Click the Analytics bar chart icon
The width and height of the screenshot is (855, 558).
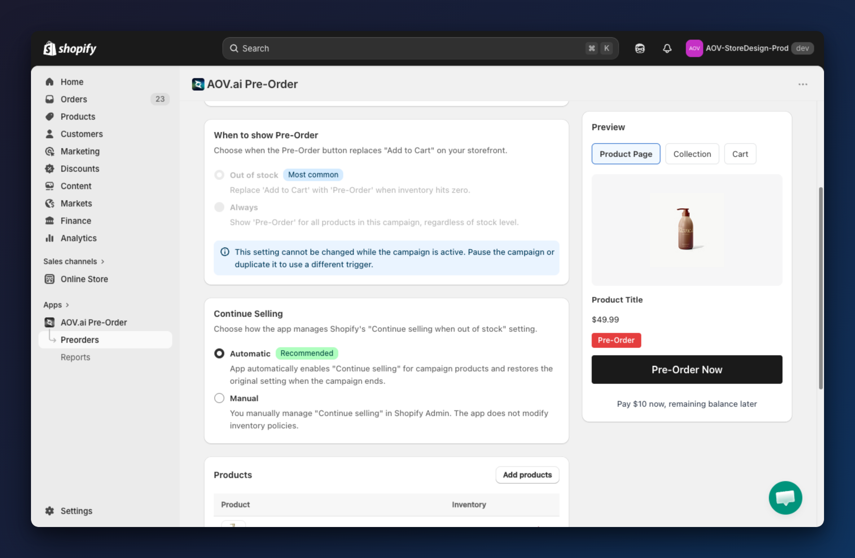50,238
